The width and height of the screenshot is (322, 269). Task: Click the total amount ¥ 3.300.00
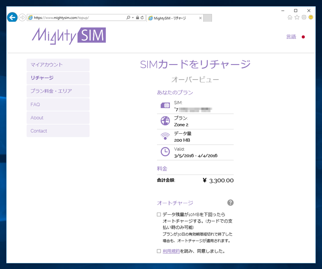218,181
